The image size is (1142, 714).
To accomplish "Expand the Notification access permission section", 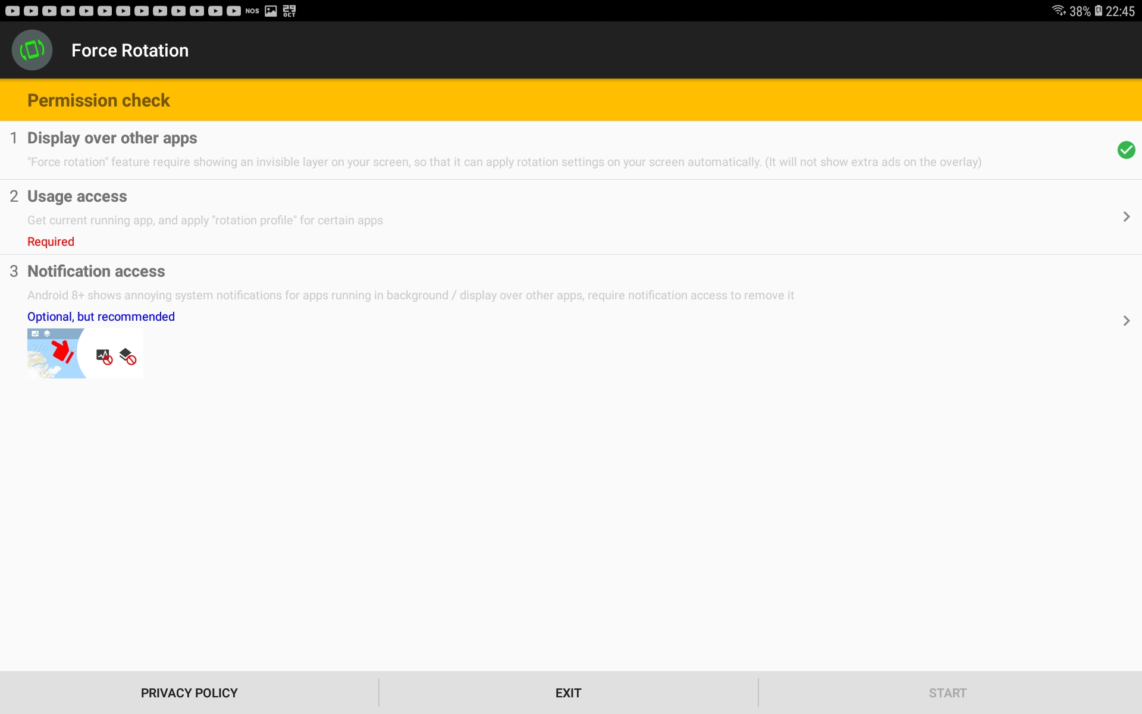I will click(1127, 320).
